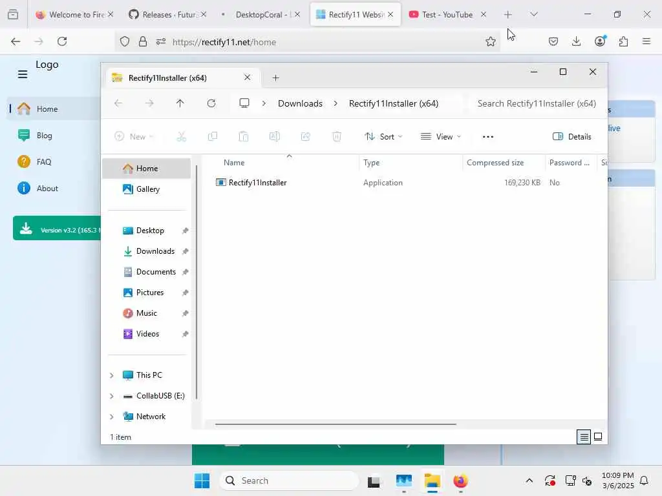Open the FAQ page link
The width and height of the screenshot is (662, 496).
pos(44,162)
